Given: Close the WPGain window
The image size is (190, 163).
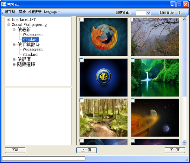Looking at the screenshot, I should coord(186,4).
